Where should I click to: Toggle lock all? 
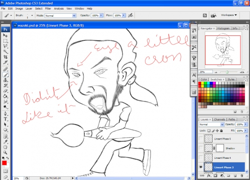pyautogui.click(x=221, y=130)
